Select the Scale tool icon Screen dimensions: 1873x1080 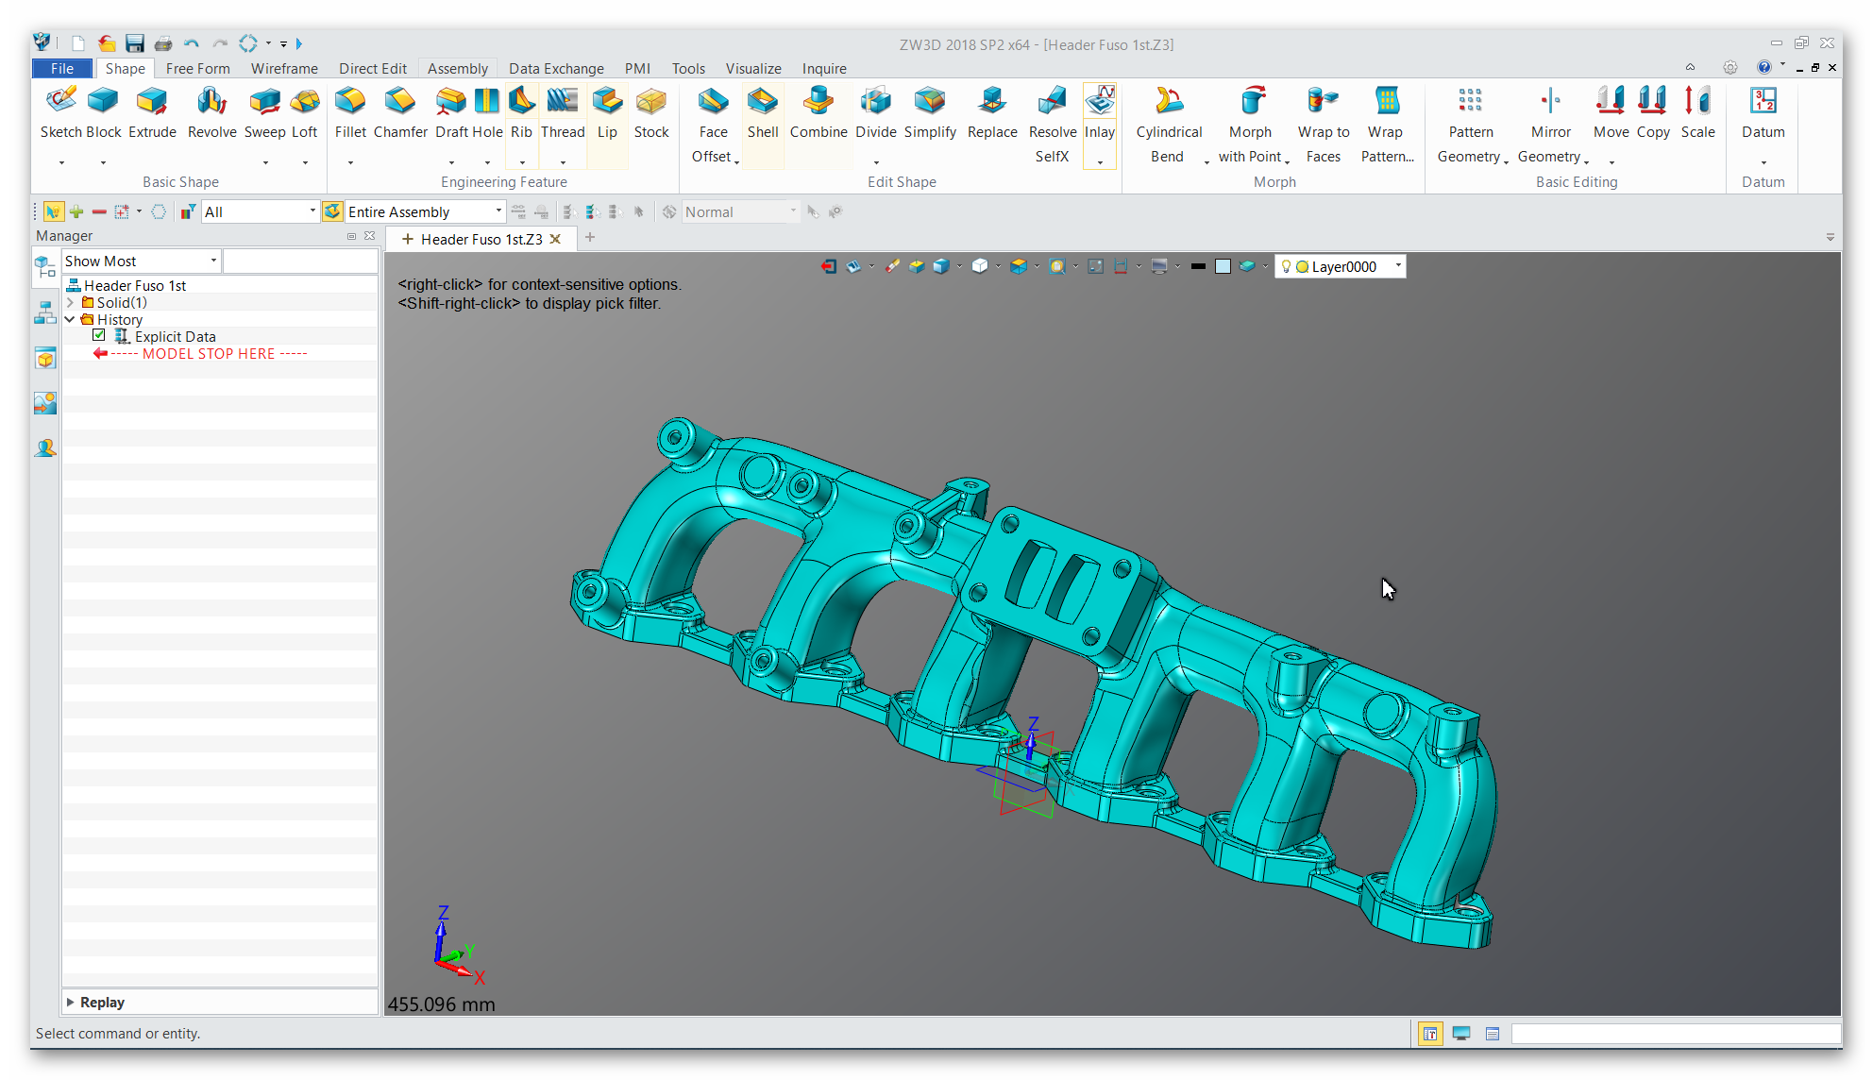1697,113
